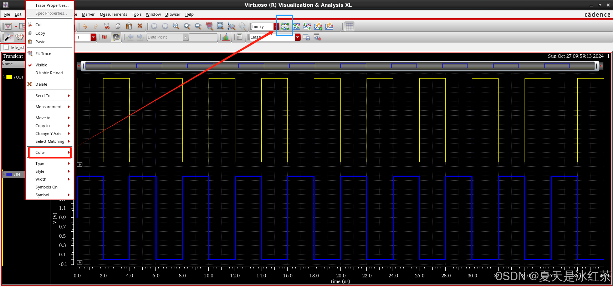Screen dimensions: 613x287
Task: Open the Help menu
Action: pos(189,14)
